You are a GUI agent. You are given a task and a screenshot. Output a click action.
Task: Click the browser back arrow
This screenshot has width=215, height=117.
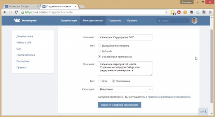click(x=5, y=12)
